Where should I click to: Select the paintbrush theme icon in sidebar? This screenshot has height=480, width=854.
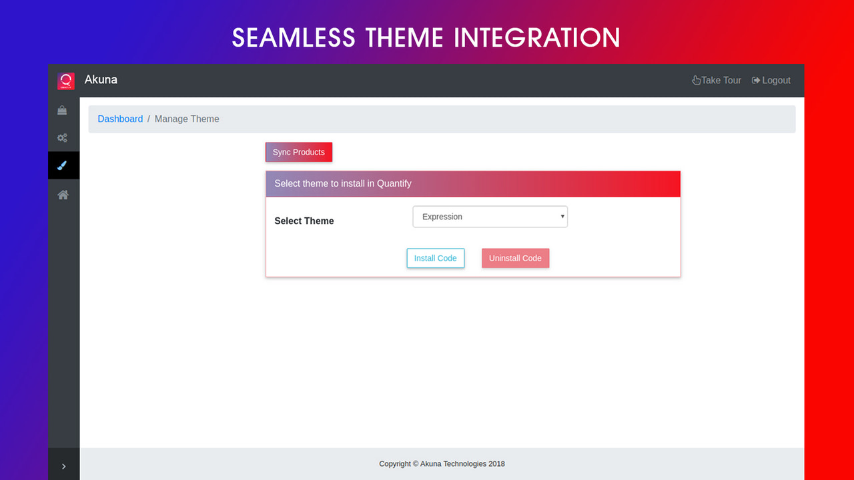pos(63,165)
